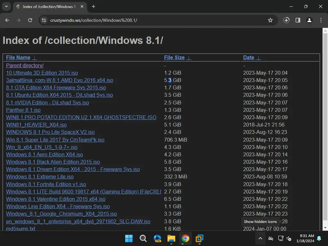Image resolution: width=328 pixels, height=246 pixels.
Task: Click scrollbar up arrow
Action: [x=325, y=31]
